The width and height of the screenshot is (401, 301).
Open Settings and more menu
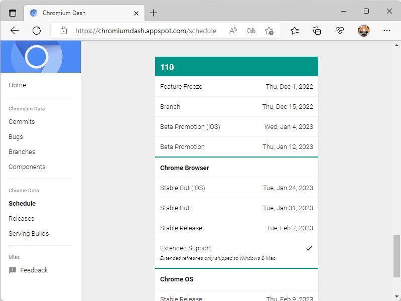386,31
